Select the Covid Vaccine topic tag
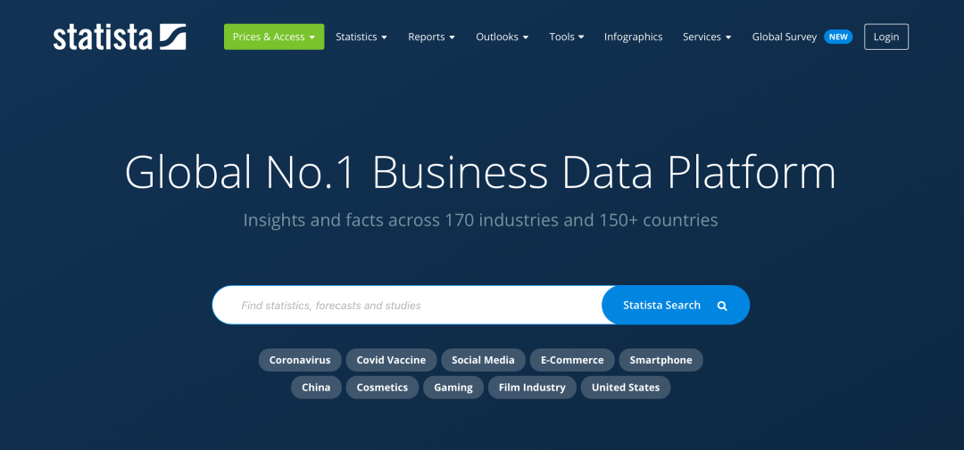The width and height of the screenshot is (964, 450). pyautogui.click(x=391, y=360)
